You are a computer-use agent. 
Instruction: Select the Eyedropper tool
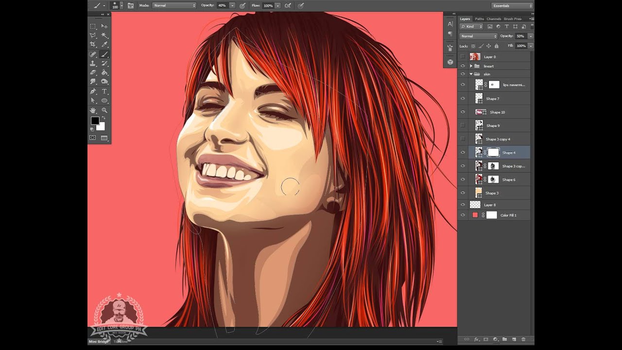[104, 45]
